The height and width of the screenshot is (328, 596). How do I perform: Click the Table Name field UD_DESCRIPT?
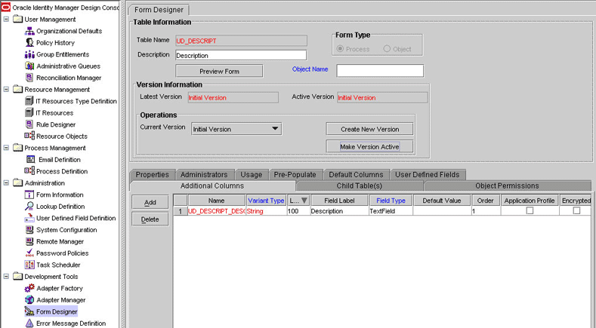241,41
